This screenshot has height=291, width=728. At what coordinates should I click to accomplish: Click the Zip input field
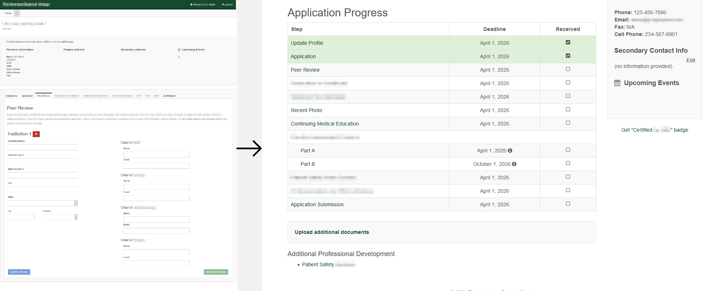(21, 217)
